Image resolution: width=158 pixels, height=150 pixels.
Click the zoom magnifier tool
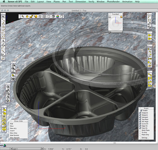(22, 16)
